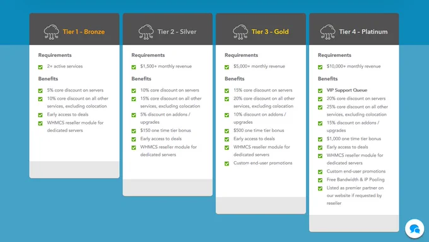Click the Benefits label in the Silver card
Image resolution: width=429 pixels, height=242 pixels.
coord(141,78)
